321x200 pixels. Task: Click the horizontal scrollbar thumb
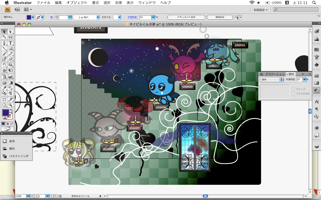[205, 196]
